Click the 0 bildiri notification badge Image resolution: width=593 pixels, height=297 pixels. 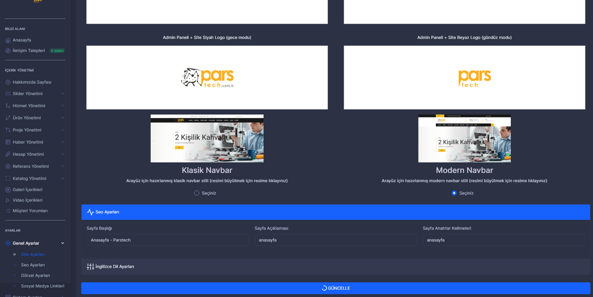[57, 51]
